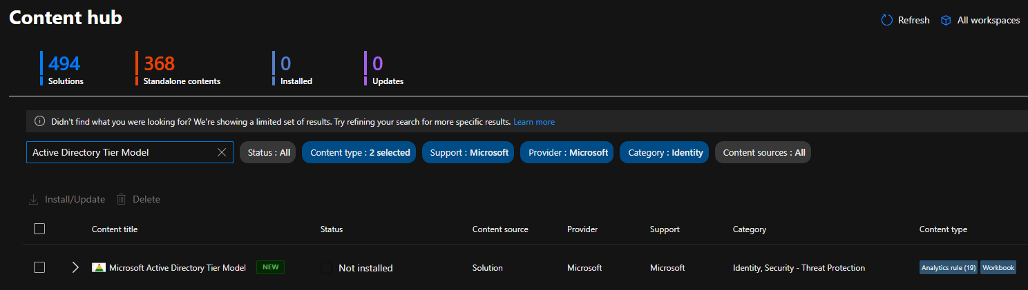
Task: Click the Analytics rule (19) tag
Action: tap(949, 267)
